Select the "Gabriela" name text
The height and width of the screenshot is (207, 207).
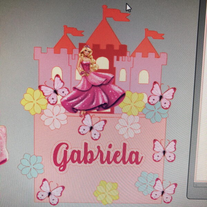pos(97,157)
